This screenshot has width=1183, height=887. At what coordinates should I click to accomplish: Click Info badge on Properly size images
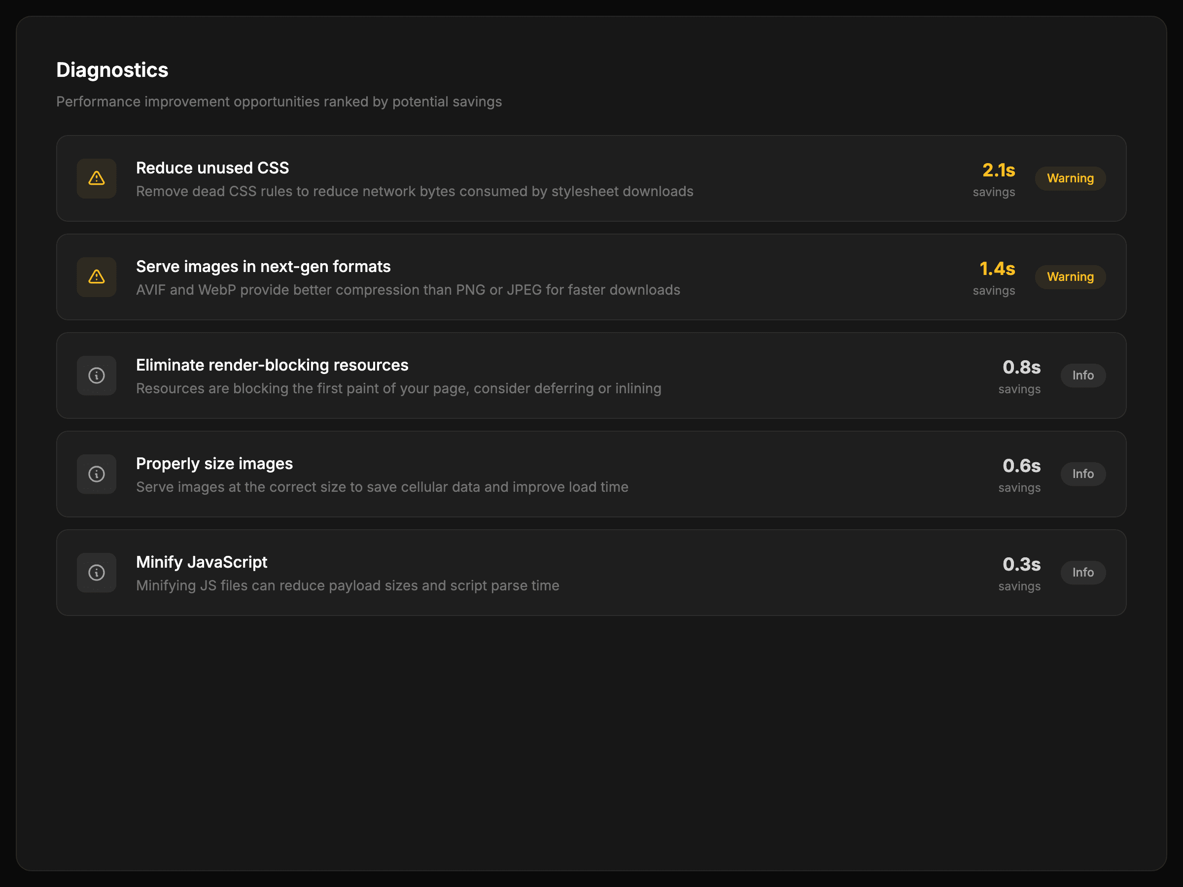(1082, 474)
